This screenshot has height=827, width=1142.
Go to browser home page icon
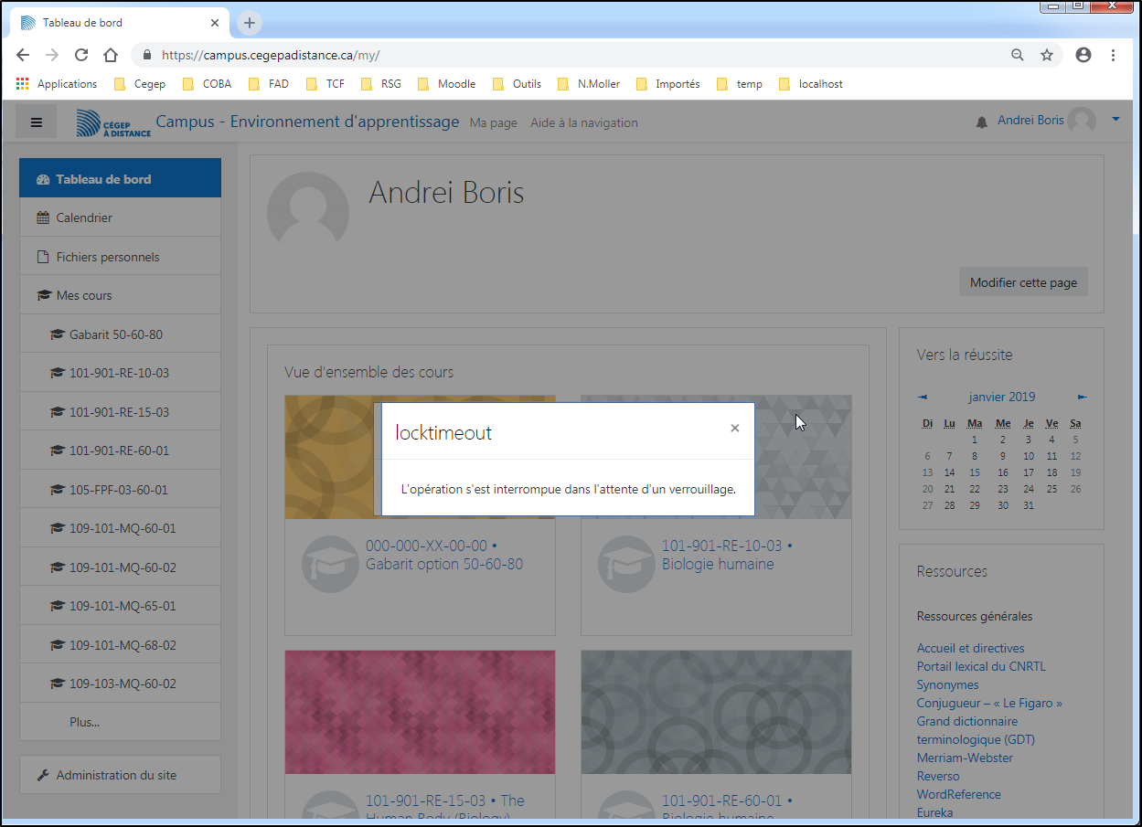tap(111, 55)
